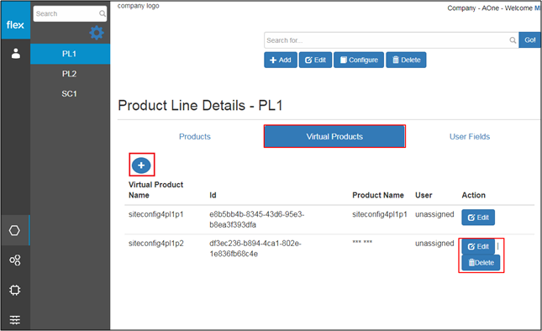
Task: Click the top Delete toolbar button
Action: pos(406,60)
